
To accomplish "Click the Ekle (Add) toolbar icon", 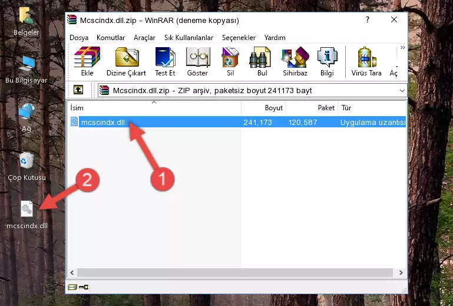I will click(x=87, y=61).
